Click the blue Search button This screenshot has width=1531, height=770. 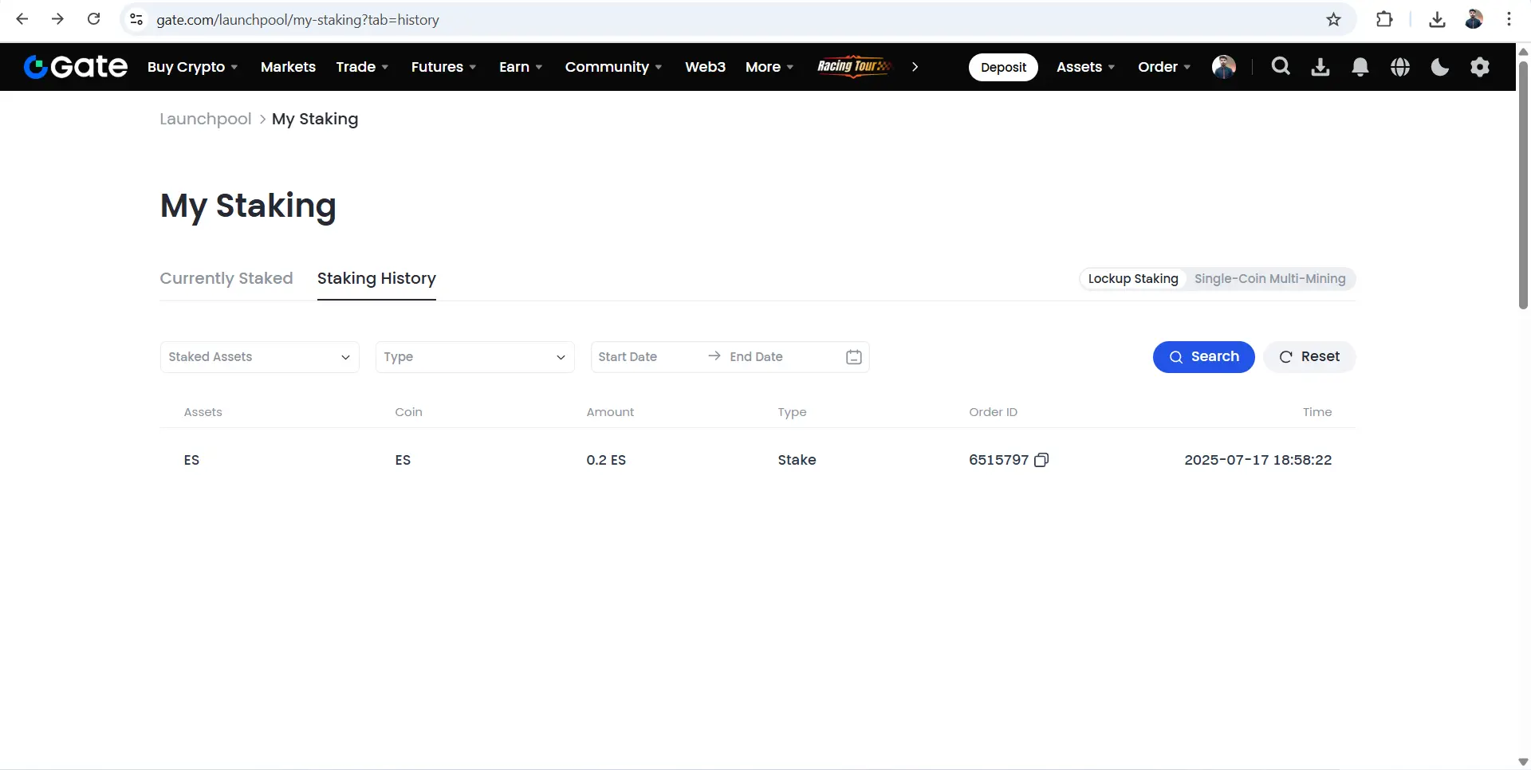[x=1204, y=357]
